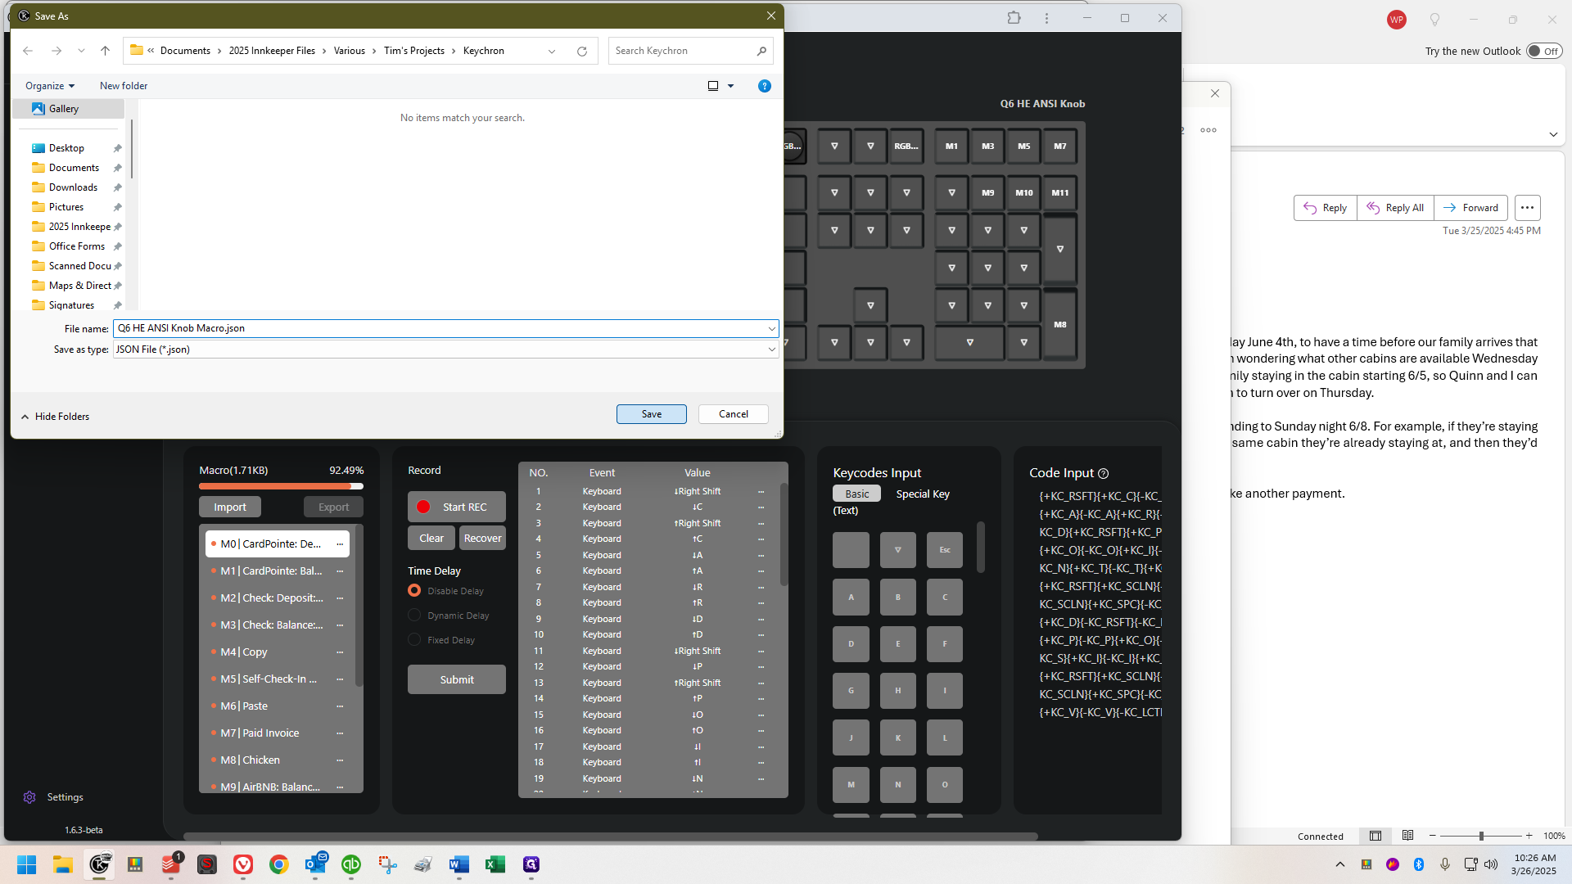Screen dimensions: 1572x884
Task: Click the Export macro button
Action: [333, 507]
